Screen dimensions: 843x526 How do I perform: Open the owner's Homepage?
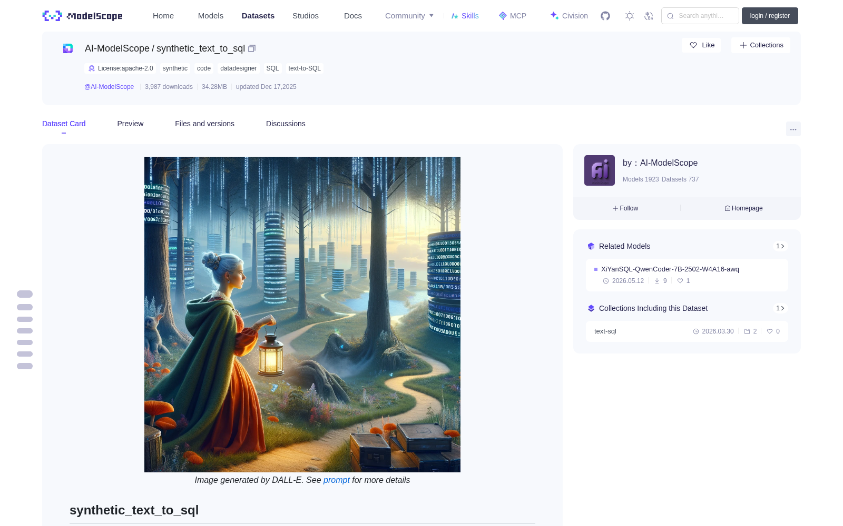point(743,208)
